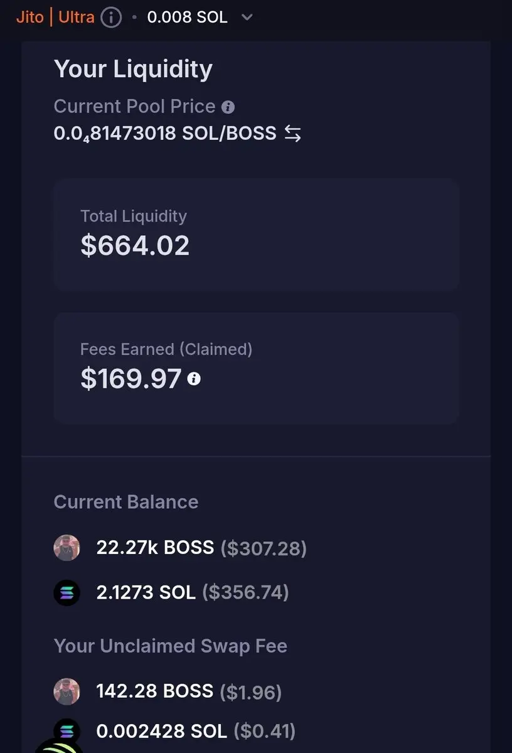Click the Fees Earned (Claimed) card
The width and height of the screenshot is (512, 753).
[256, 368]
